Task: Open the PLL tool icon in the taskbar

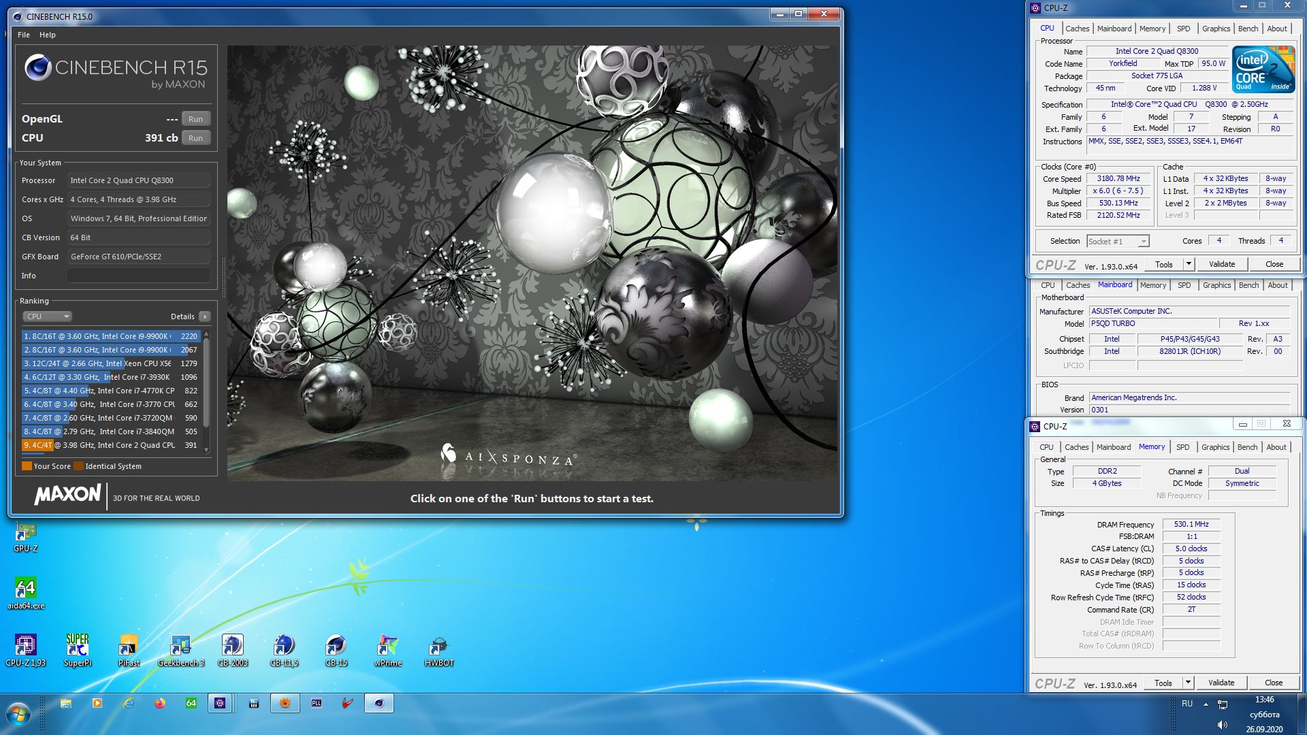Action: [317, 704]
